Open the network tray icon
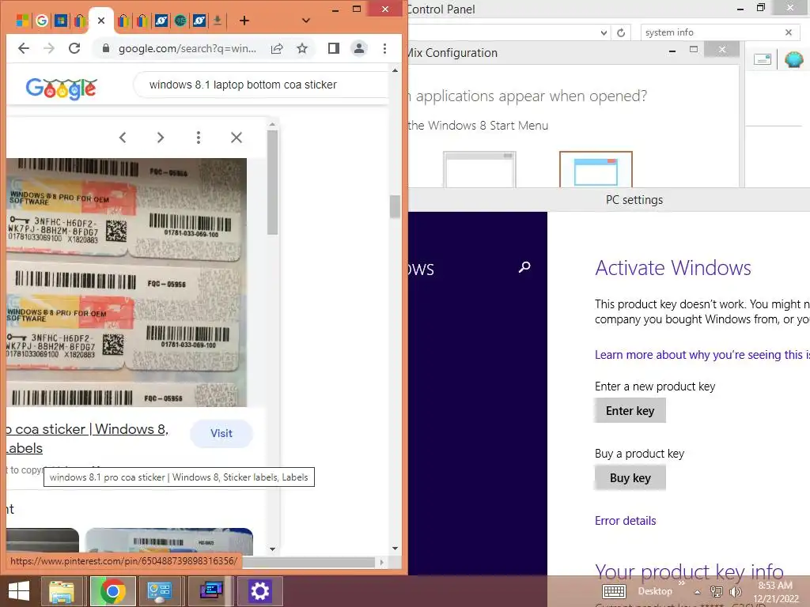The image size is (810, 607). tap(717, 591)
